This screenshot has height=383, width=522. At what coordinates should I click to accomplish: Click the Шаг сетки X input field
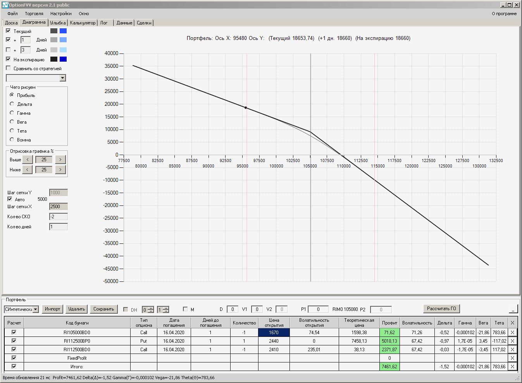(59, 207)
